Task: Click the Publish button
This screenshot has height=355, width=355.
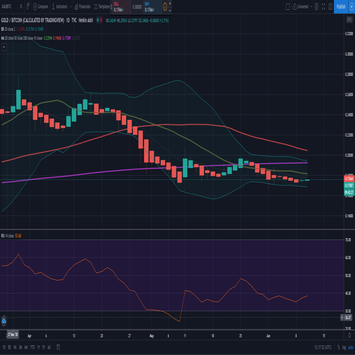Action: [x=341, y=7]
